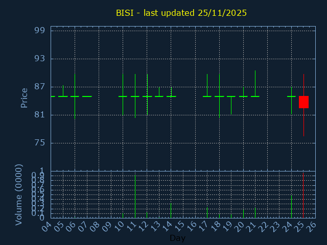Click the 'Price' y-axis label
The image size is (327, 245).
(x=24, y=97)
